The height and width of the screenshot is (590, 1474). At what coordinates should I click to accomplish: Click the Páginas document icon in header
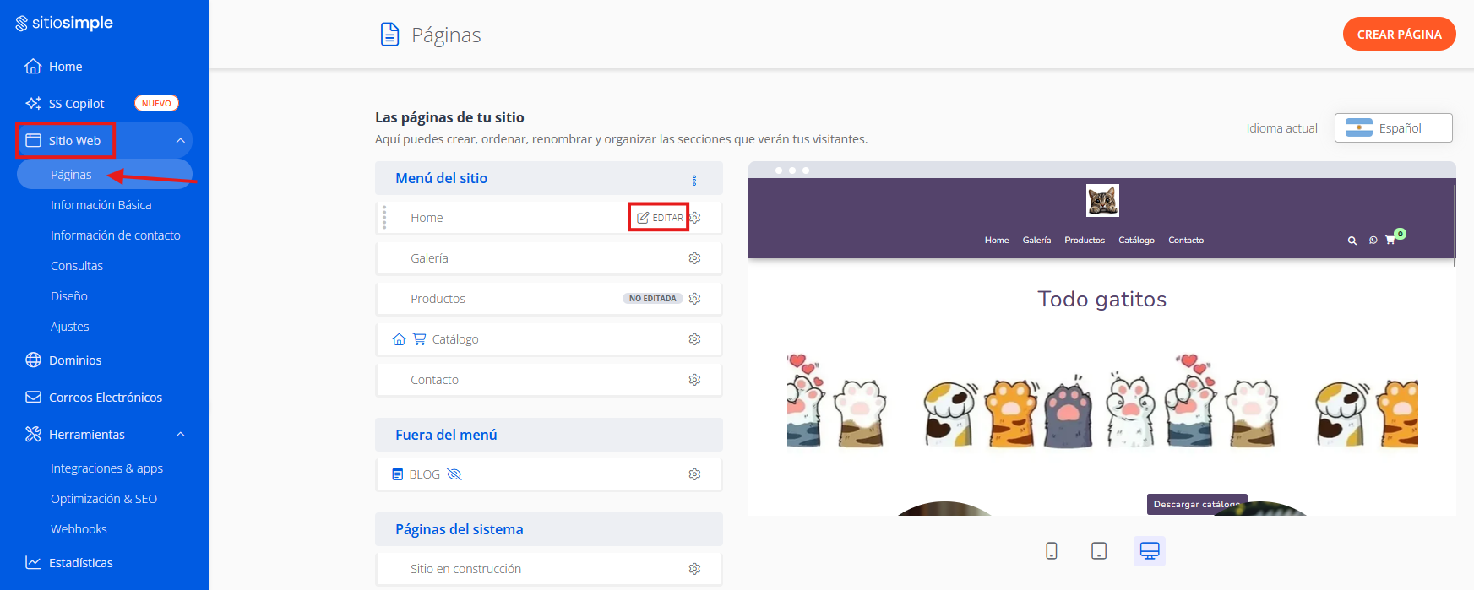[389, 35]
